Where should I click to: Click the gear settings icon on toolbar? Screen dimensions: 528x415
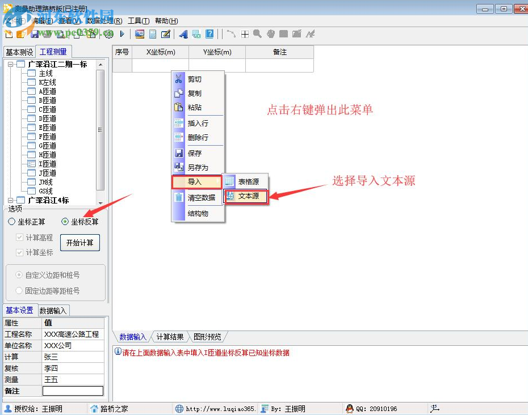point(108,34)
